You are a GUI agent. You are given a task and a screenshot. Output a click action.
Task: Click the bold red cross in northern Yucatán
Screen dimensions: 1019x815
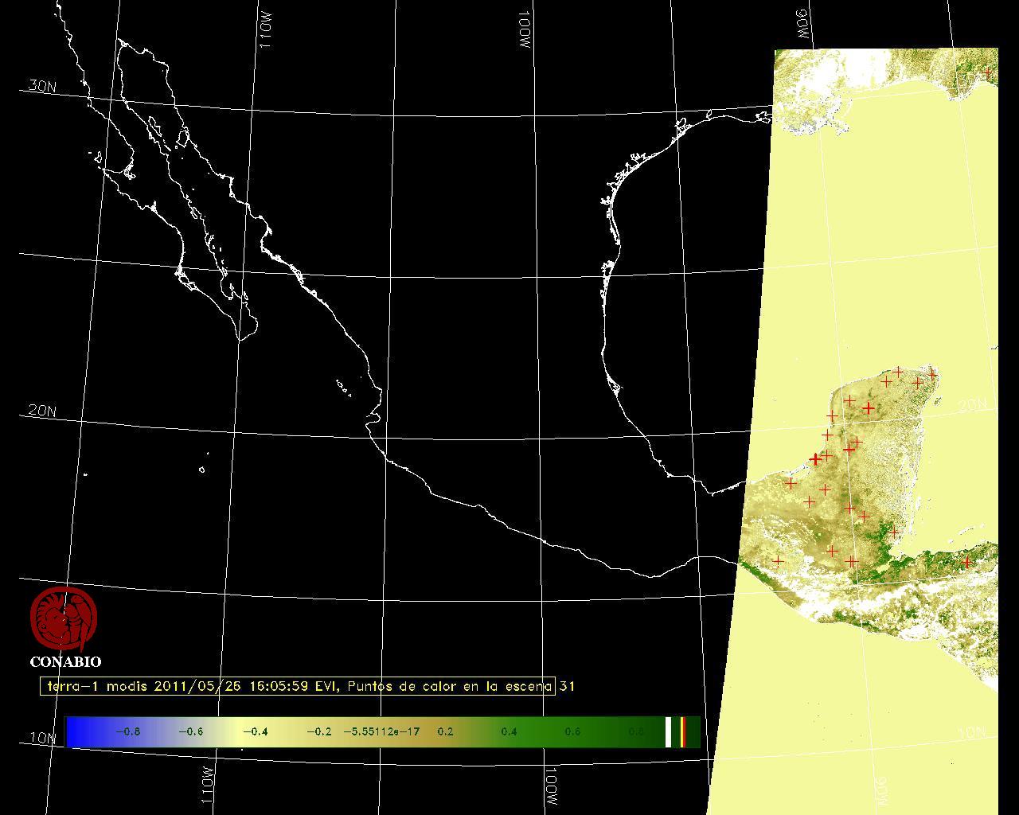coord(868,408)
